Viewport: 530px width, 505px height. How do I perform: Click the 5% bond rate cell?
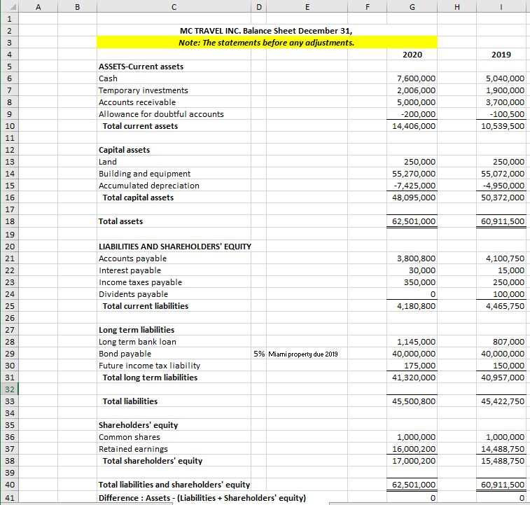258,354
